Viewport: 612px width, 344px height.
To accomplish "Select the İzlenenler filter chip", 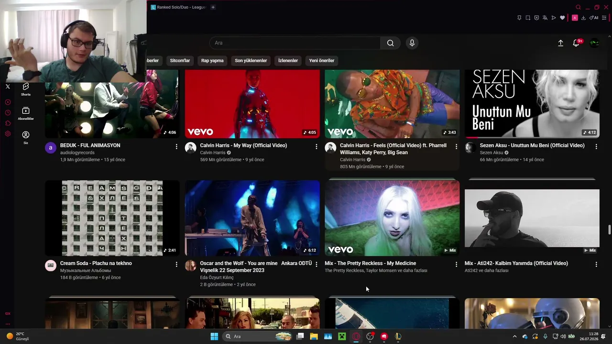I will [288, 61].
